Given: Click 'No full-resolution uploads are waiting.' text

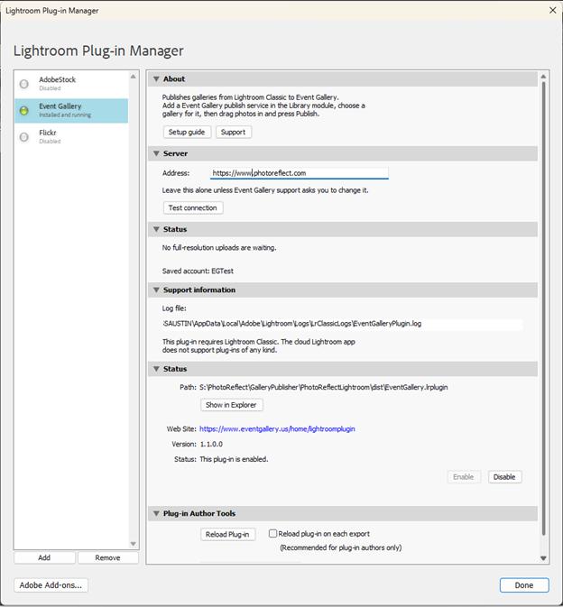Looking at the screenshot, I should 219,248.
